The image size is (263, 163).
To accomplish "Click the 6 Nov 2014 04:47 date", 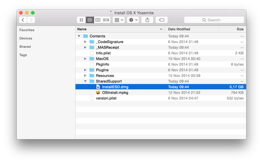I will (183, 98).
